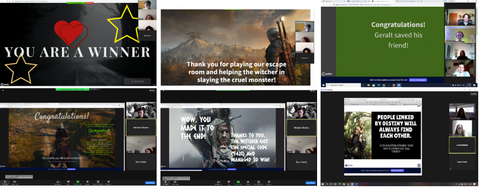Image resolution: width=481 pixels, height=190 pixels.
Task: Click Share Screen in special code slide Zoom window
Action: coord(238,182)
